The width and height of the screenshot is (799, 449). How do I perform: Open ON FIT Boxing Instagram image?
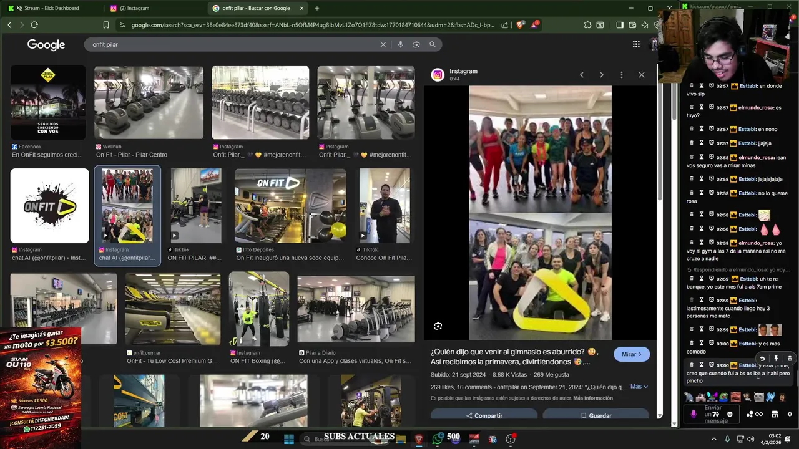click(x=259, y=309)
